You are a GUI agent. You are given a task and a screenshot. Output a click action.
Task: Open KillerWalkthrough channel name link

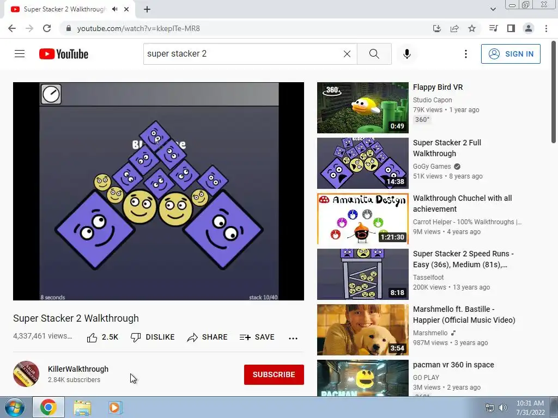pos(78,369)
